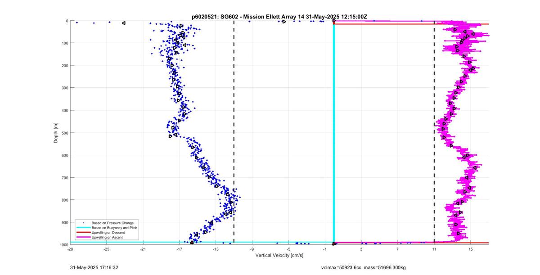
Task: Click depth-axis tick label '1000'
Action: (64, 245)
